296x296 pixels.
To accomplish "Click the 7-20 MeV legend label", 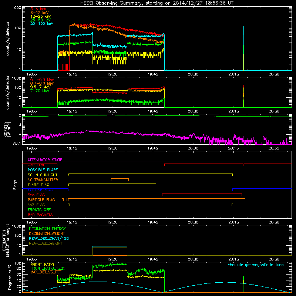I will [40, 91].
